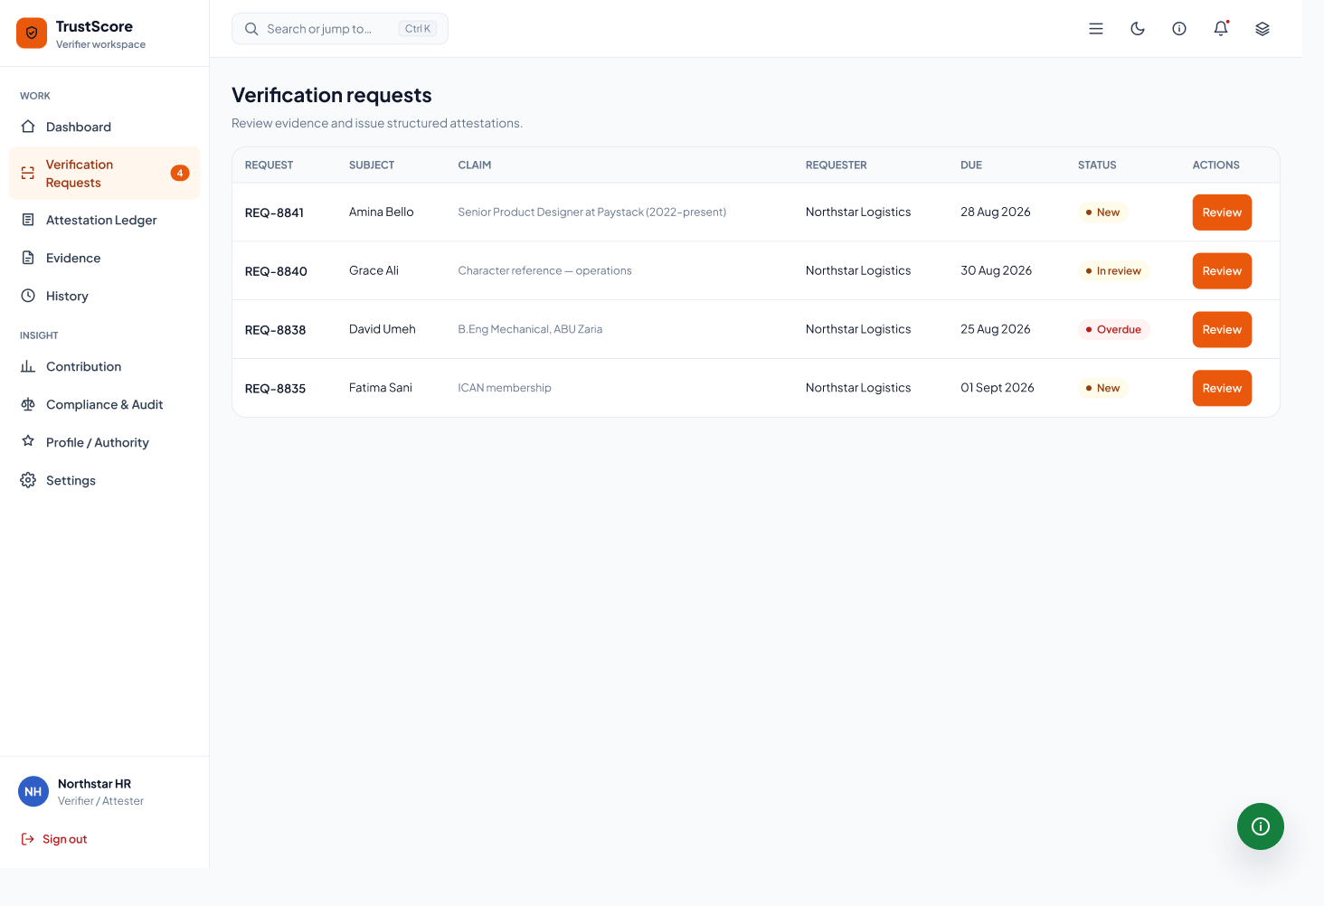Click the Status column header
Image resolution: width=1324 pixels, height=906 pixels.
(1097, 165)
